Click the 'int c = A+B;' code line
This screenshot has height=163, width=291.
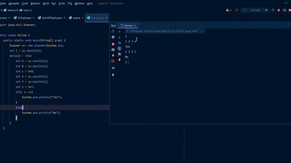(x=25, y=72)
